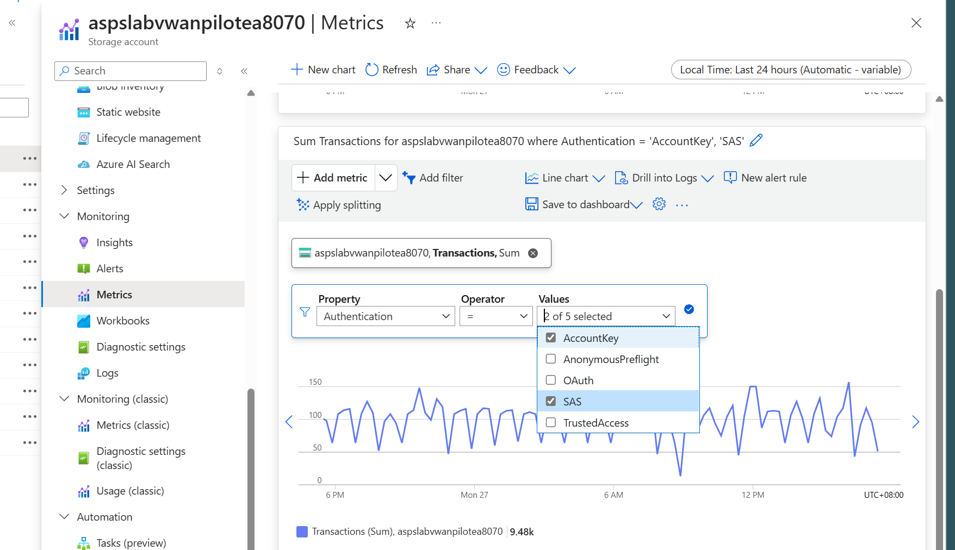
Task: Click the Workbooks icon
Action: pyautogui.click(x=84, y=321)
